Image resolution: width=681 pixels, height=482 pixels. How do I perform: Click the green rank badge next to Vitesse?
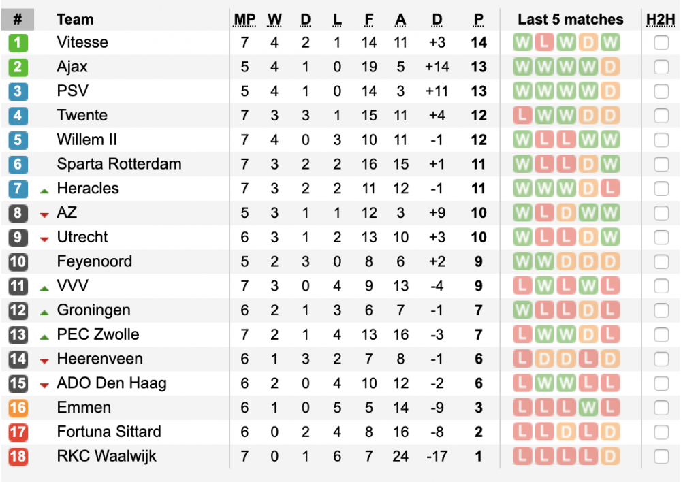[x=18, y=42]
